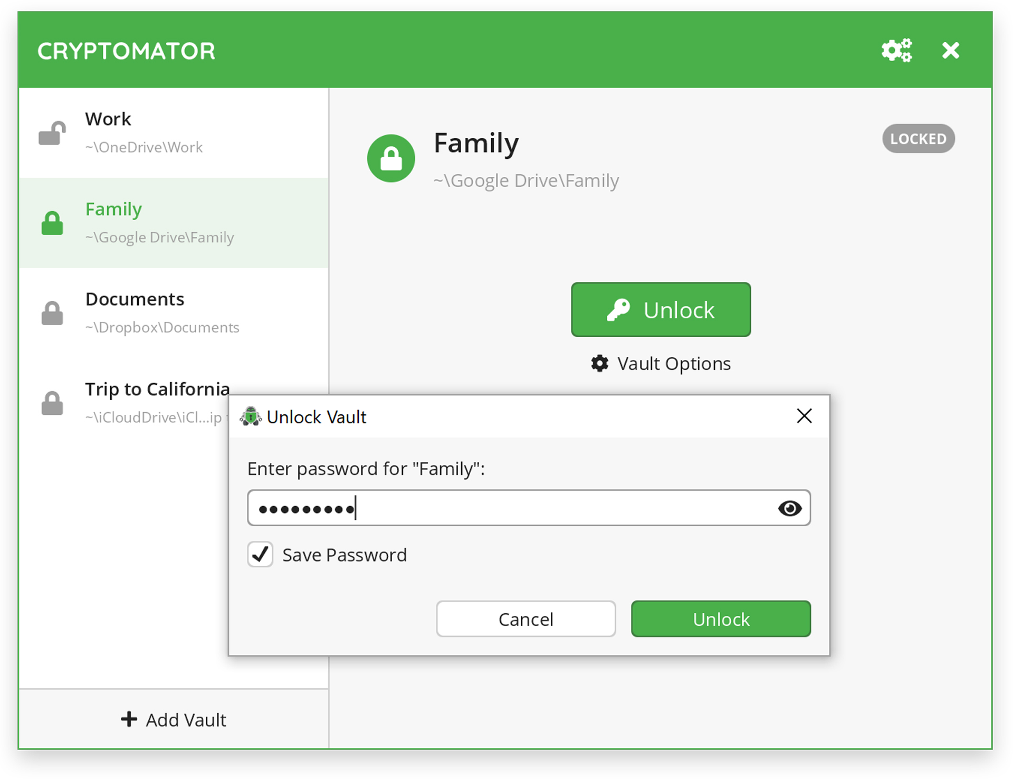Screen dimensions: 1013x779
Task: Focus the Family password input field
Action: coord(528,508)
